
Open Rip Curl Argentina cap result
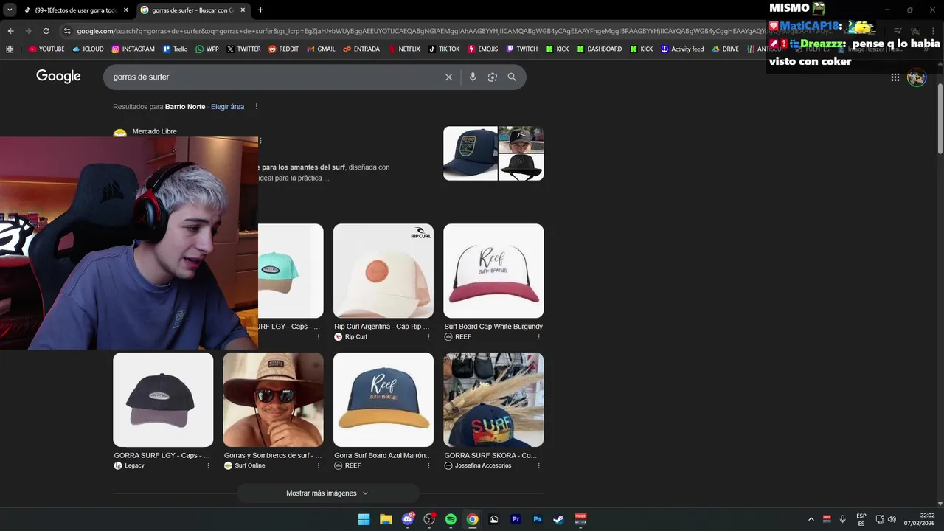[382, 327]
